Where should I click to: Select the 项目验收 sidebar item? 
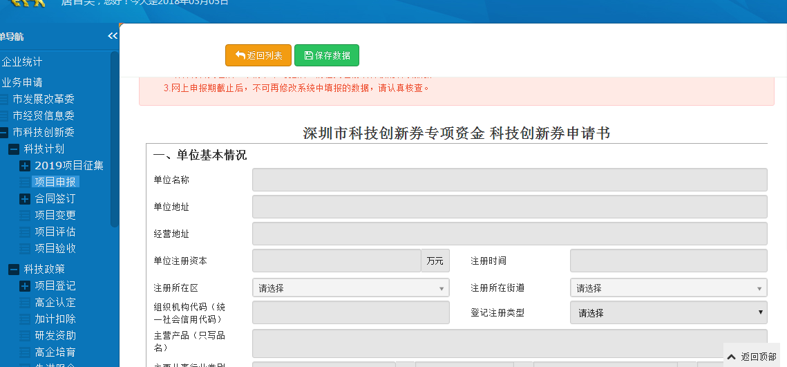[x=55, y=249]
